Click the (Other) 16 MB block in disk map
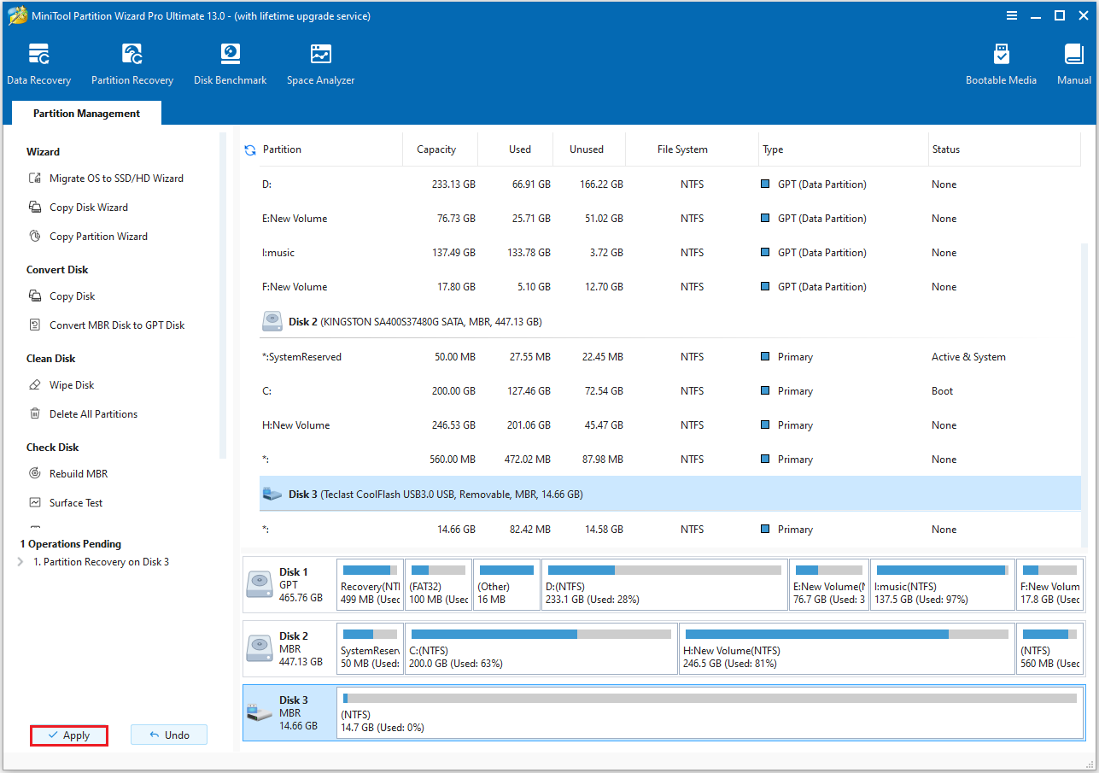The height and width of the screenshot is (773, 1099). click(507, 585)
